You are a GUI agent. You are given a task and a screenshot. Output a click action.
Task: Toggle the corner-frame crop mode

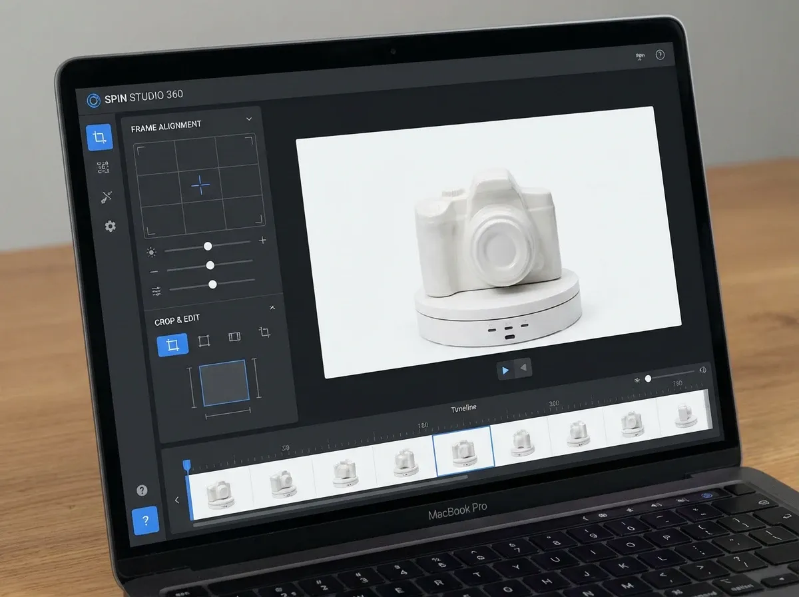[x=204, y=340]
